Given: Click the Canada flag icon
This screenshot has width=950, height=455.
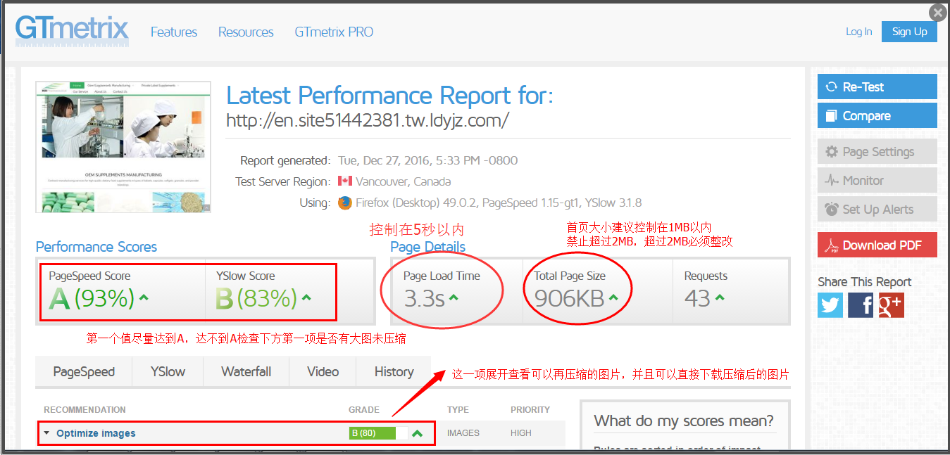Looking at the screenshot, I should pyautogui.click(x=344, y=181).
